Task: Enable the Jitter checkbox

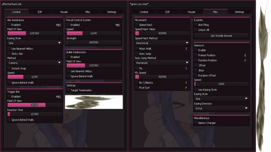Action: [x=196, y=70]
